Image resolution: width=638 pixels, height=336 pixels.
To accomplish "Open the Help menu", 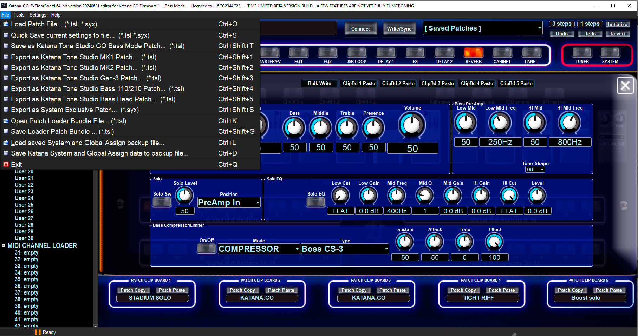I will pos(56,15).
